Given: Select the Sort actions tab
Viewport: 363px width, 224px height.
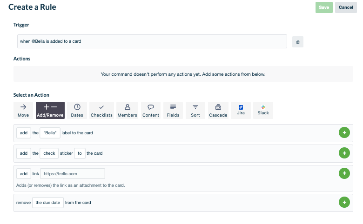Looking at the screenshot, I should pos(195,111).
